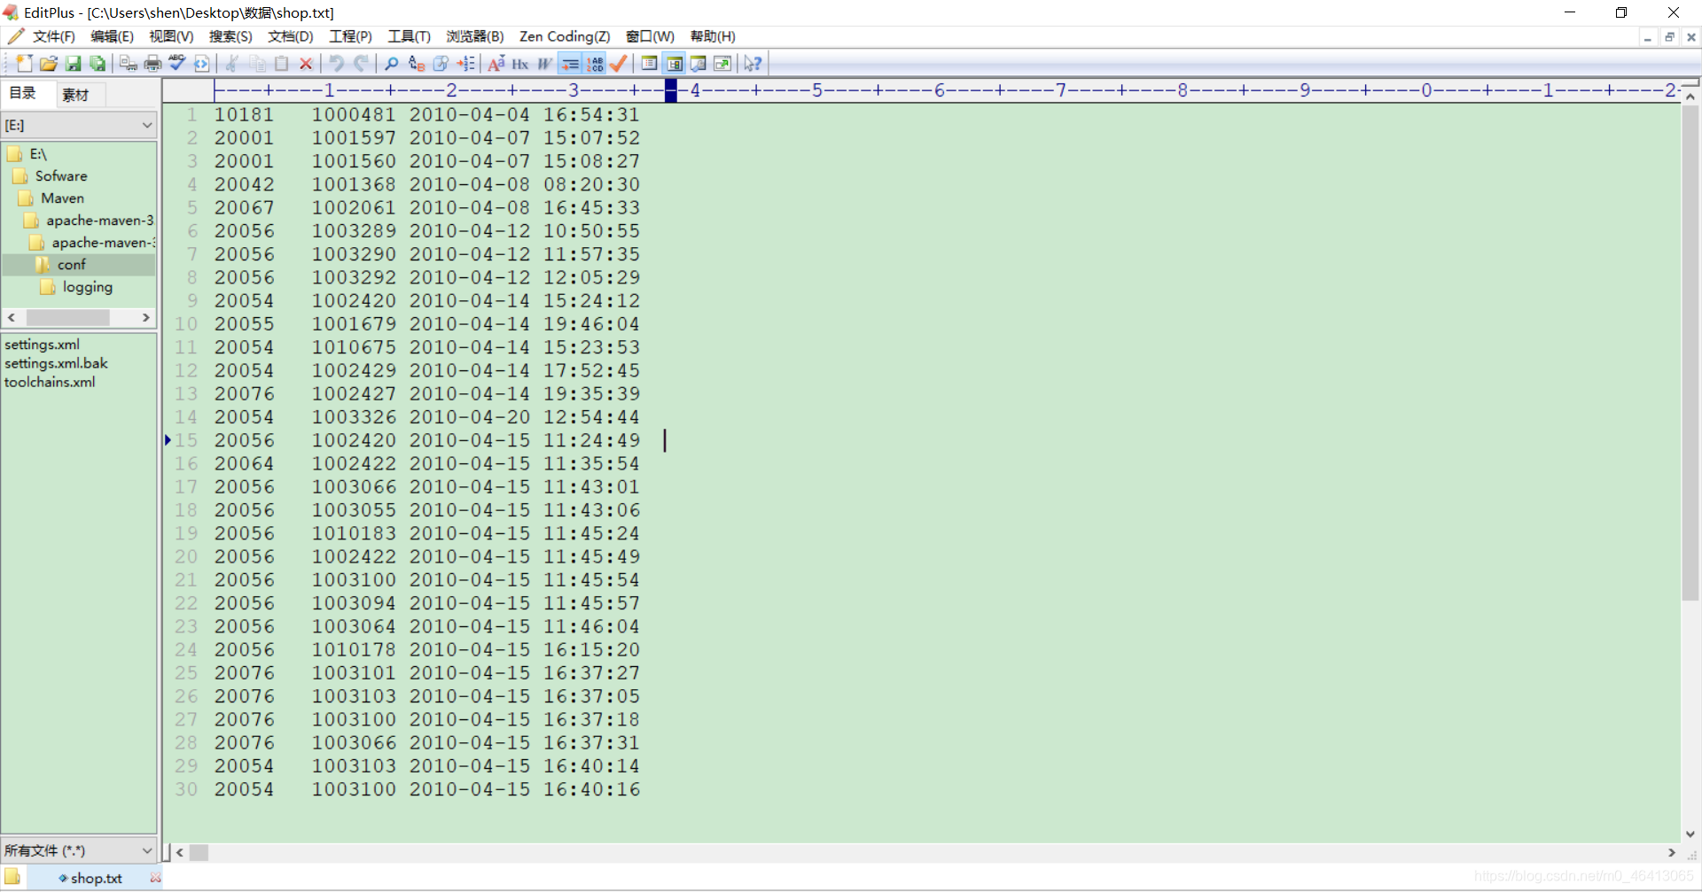1702x892 pixels.
Task: Open the 工具(T) menu
Action: tap(409, 36)
